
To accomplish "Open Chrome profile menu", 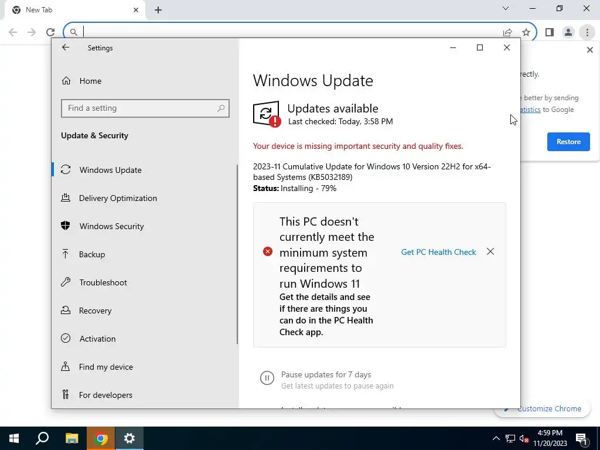I will pos(568,32).
